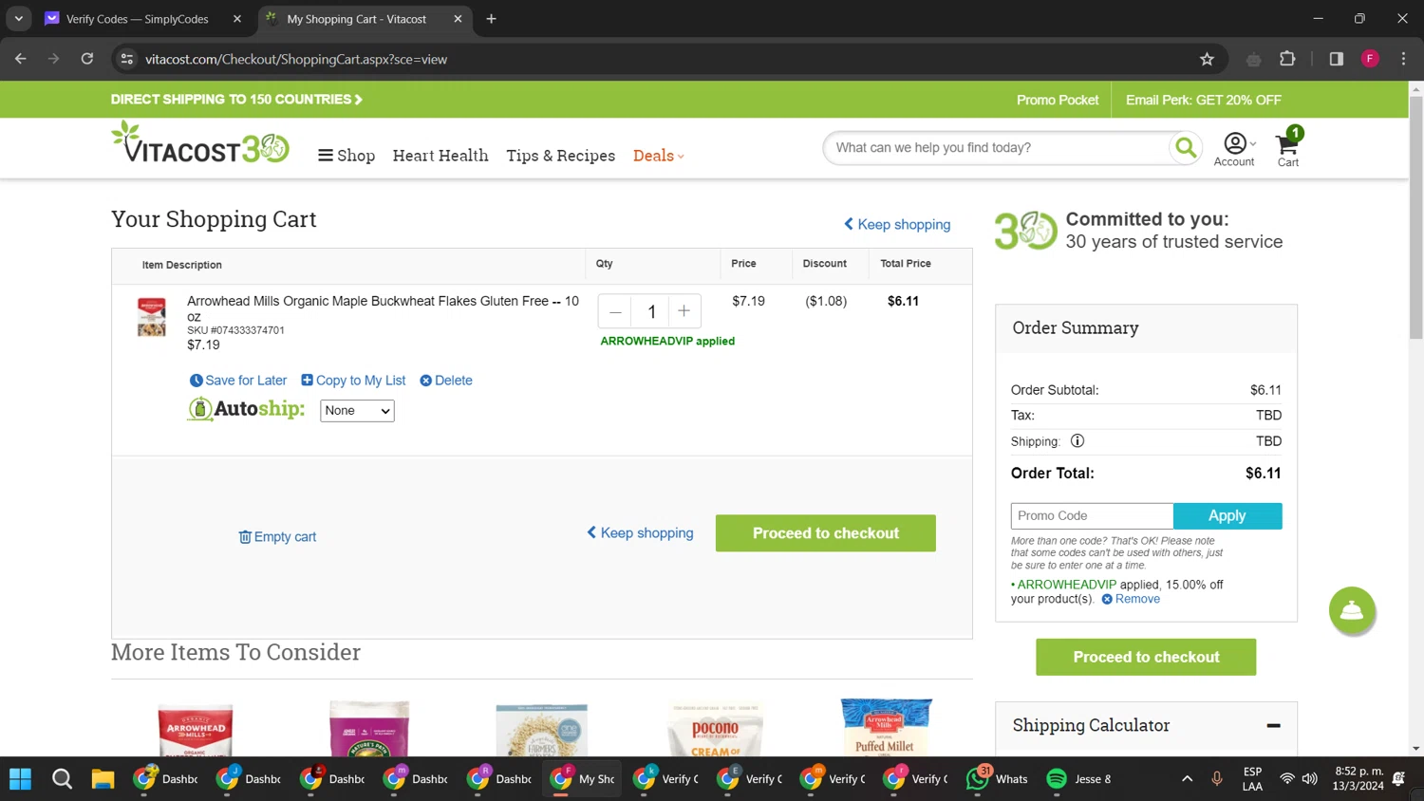Click the green search magnifier icon

1185,148
